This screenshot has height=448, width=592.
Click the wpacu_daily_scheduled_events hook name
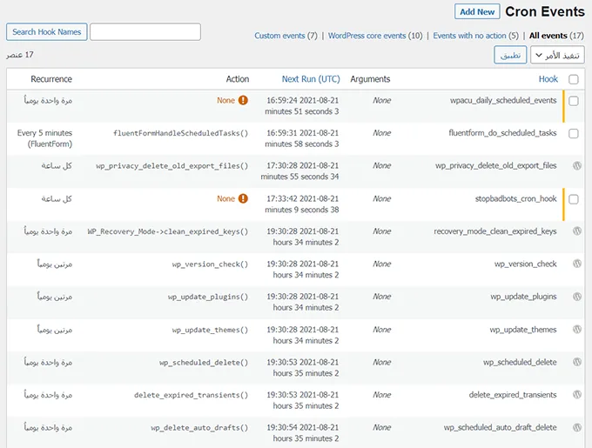pyautogui.click(x=503, y=100)
